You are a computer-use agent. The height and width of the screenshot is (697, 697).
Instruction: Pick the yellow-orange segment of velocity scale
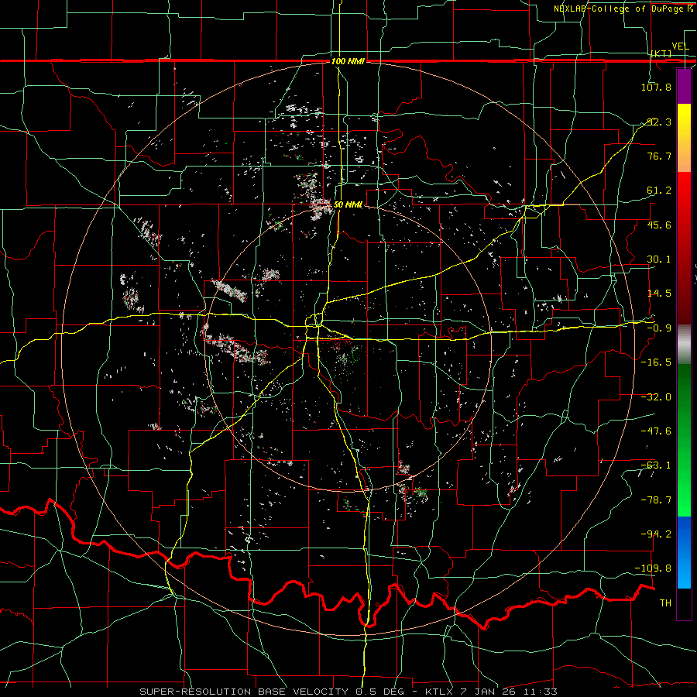click(x=684, y=138)
